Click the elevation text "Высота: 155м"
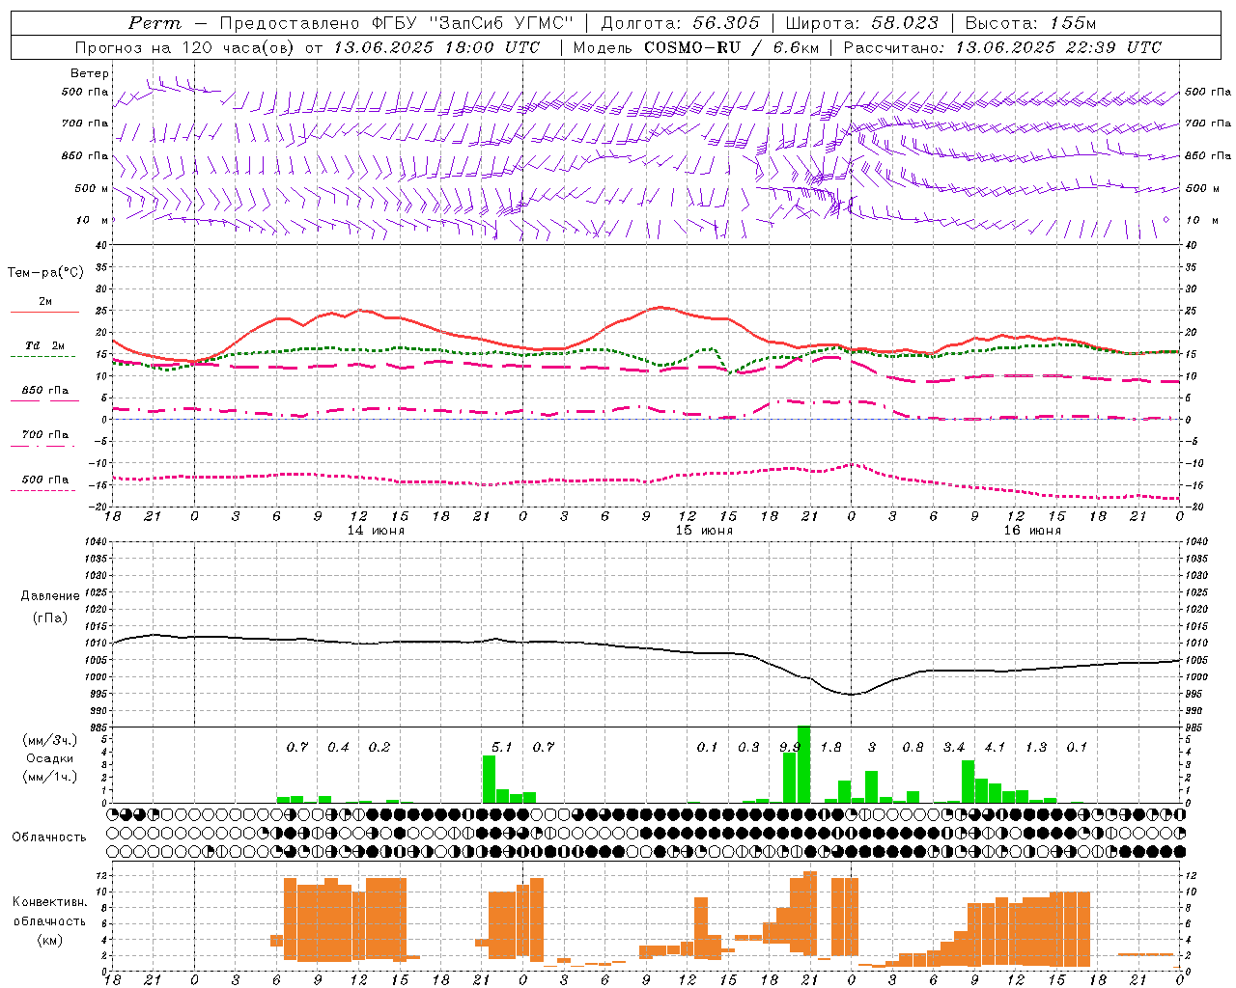This screenshot has height=988, width=1236. pos(1030,23)
